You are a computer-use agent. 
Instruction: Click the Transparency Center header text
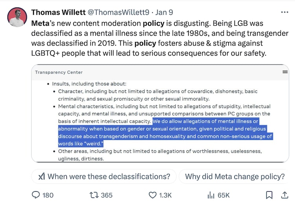click(59, 72)
